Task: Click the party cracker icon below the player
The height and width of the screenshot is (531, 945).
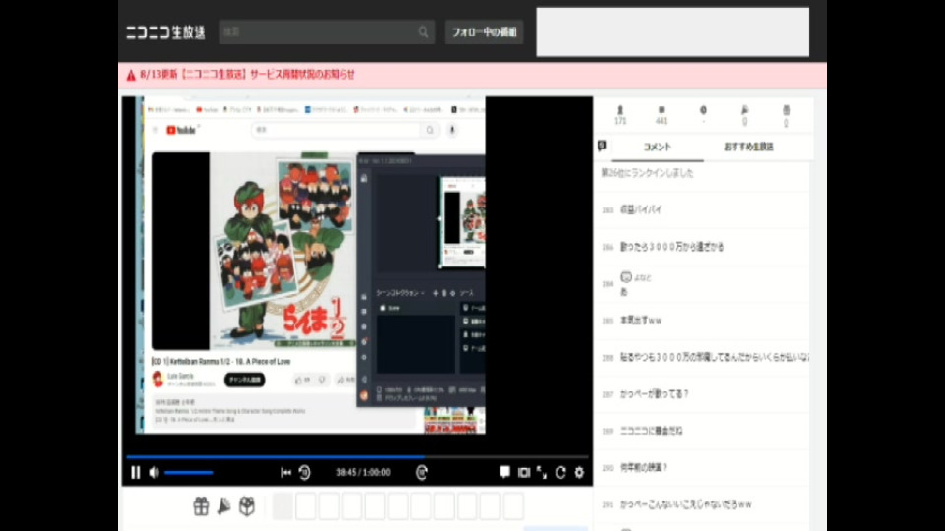Action: (223, 506)
